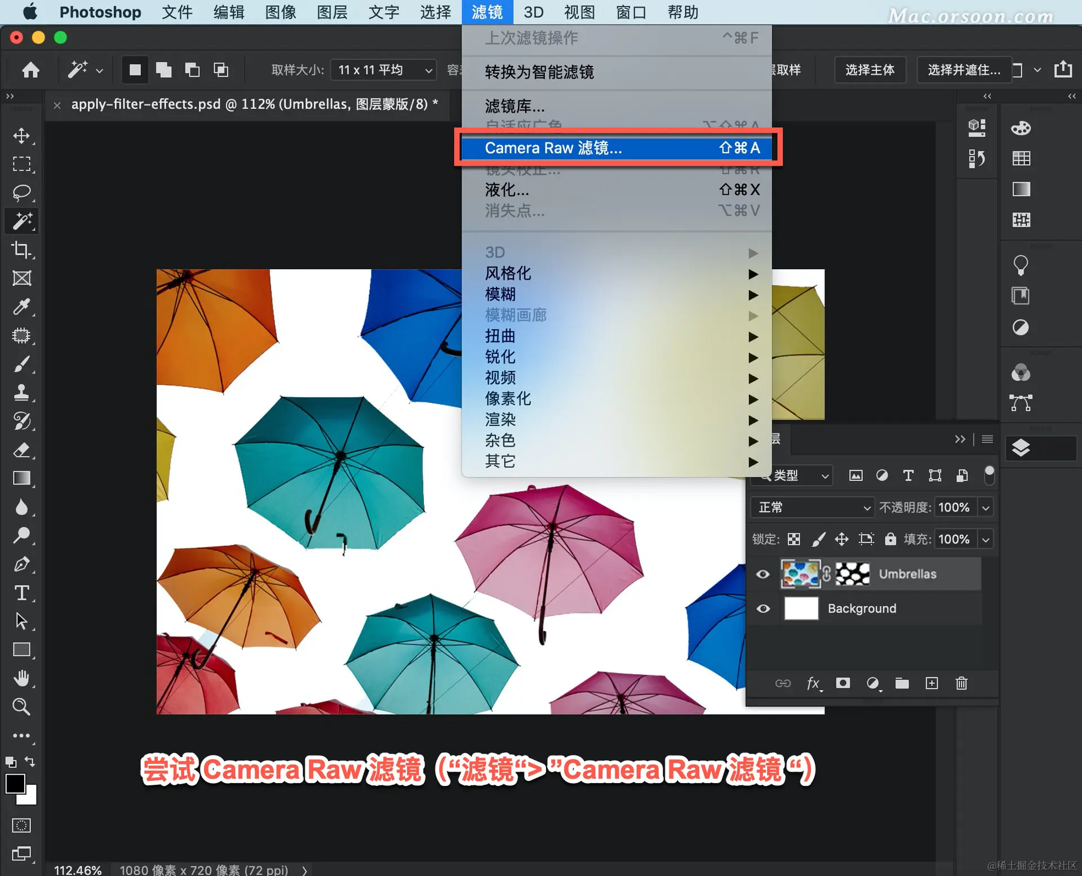The height and width of the screenshot is (876, 1082).
Task: Select the Lasso tool
Action: pos(21,193)
